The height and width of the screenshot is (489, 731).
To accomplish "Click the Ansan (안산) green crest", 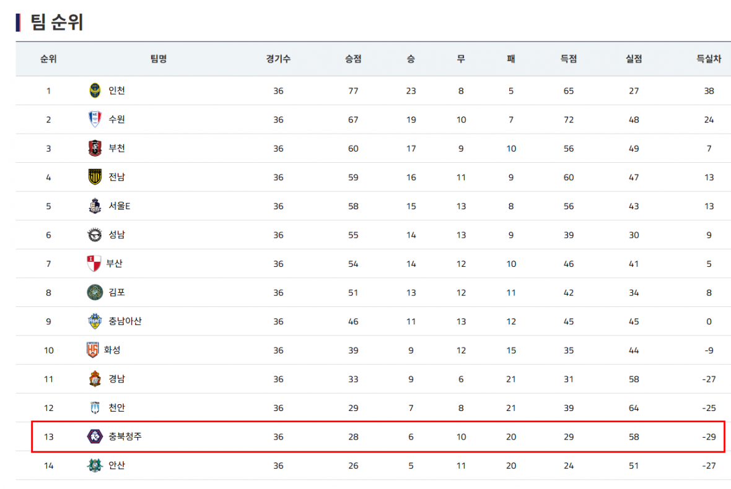I will [94, 465].
